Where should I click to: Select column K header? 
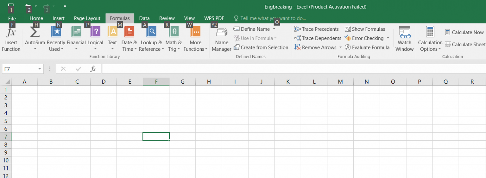coord(288,82)
